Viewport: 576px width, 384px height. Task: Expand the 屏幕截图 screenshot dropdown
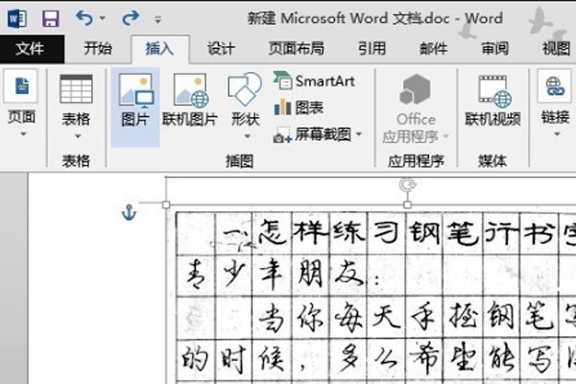point(359,135)
